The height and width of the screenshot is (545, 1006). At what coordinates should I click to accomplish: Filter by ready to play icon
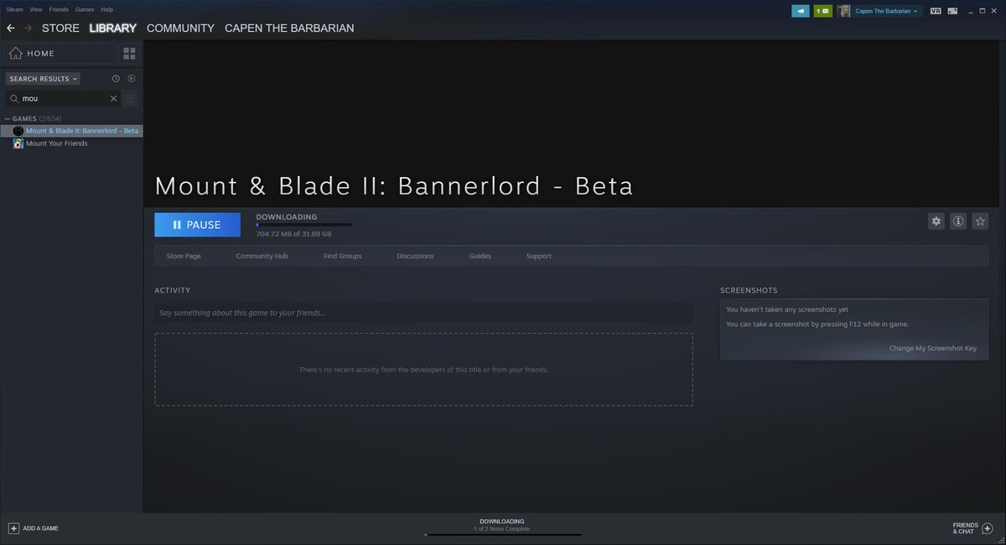(x=132, y=79)
